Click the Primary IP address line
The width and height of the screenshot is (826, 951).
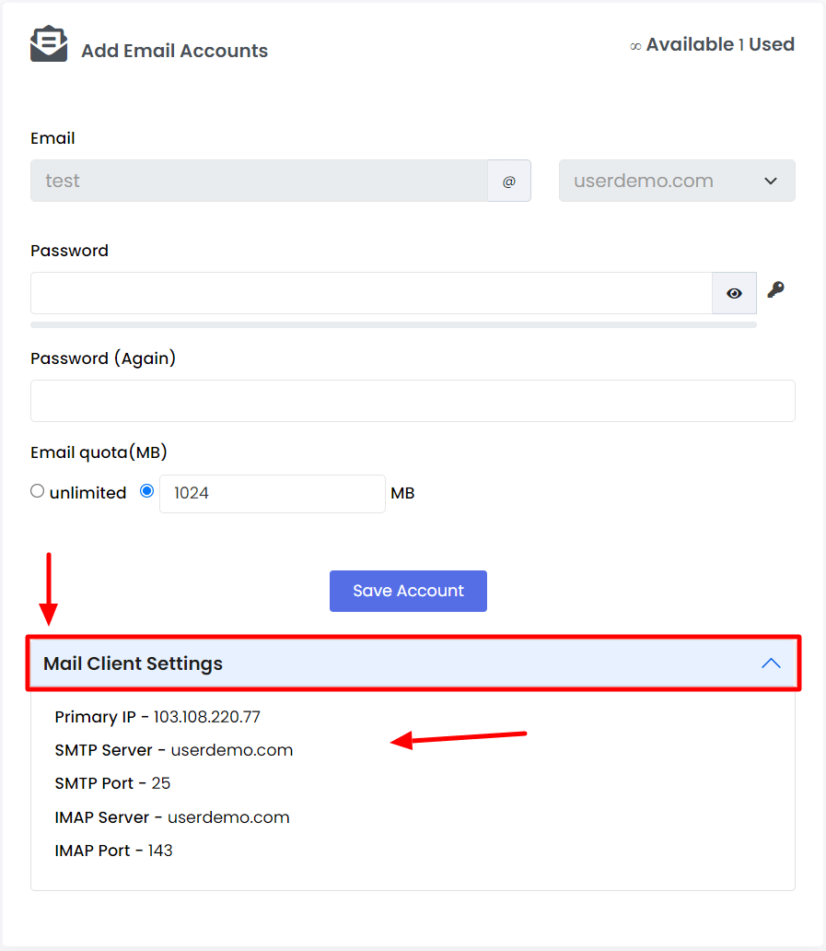pyautogui.click(x=157, y=717)
